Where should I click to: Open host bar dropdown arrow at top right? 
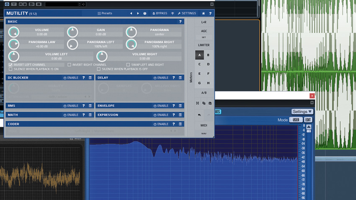click(212, 4)
